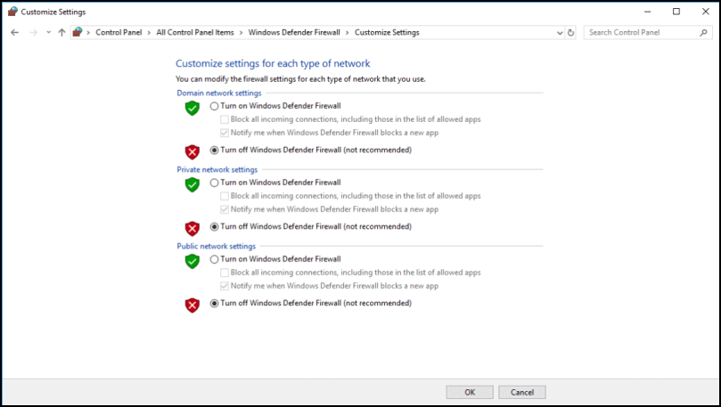Open the recent locations dropdown arrow
This screenshot has height=407, width=721.
click(48, 33)
